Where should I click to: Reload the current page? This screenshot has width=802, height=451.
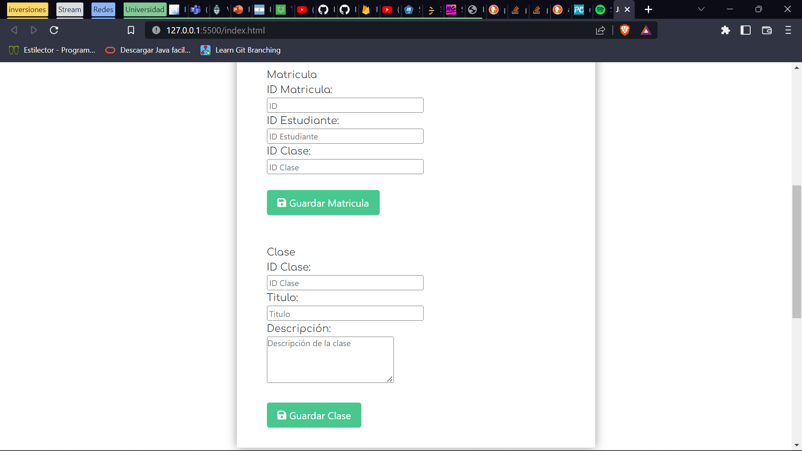click(54, 30)
